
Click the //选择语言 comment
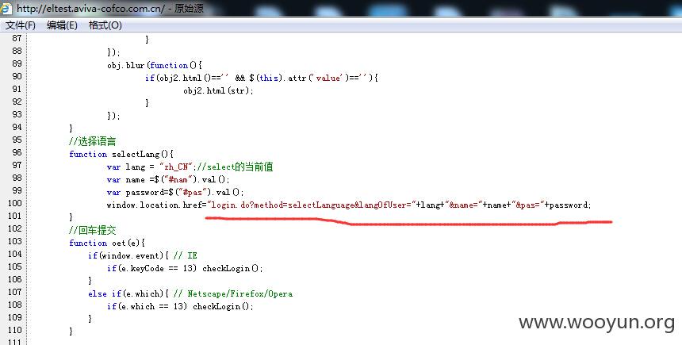[x=92, y=141]
